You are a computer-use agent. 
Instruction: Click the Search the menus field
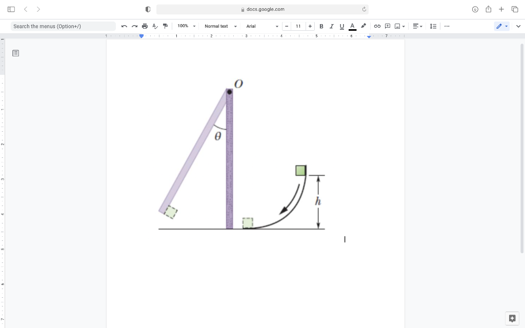pos(63,26)
